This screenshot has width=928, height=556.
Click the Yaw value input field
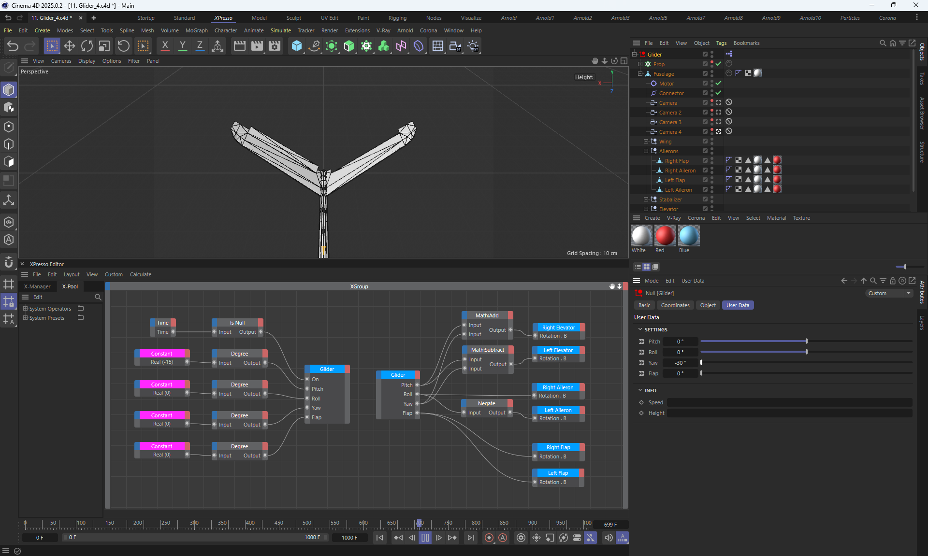(x=680, y=363)
